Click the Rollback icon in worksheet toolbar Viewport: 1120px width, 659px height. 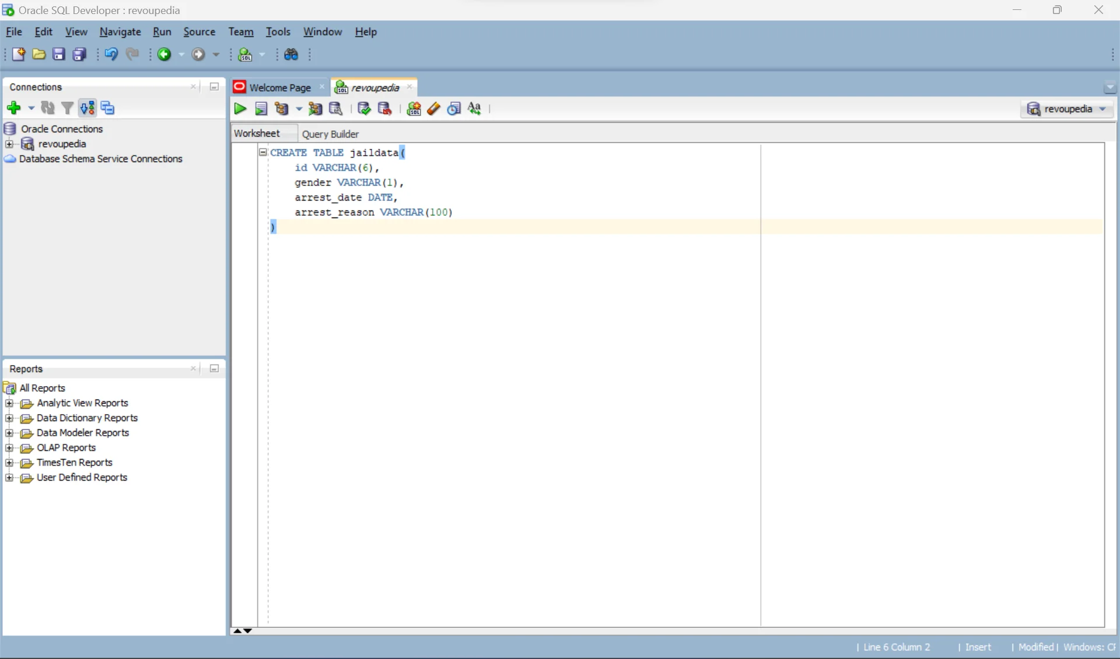pos(384,108)
